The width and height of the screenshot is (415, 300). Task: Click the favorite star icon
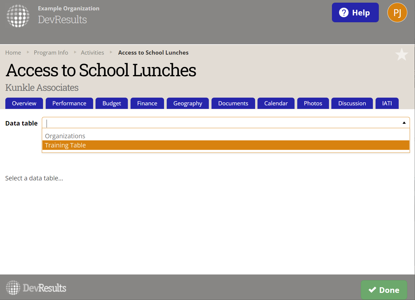point(402,55)
